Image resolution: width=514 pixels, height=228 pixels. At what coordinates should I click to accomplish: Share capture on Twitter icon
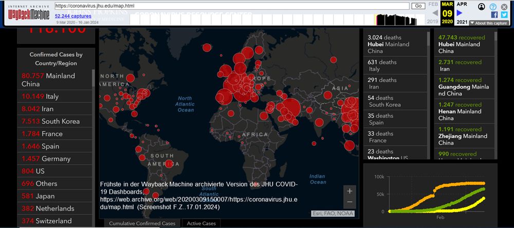(x=504, y=15)
